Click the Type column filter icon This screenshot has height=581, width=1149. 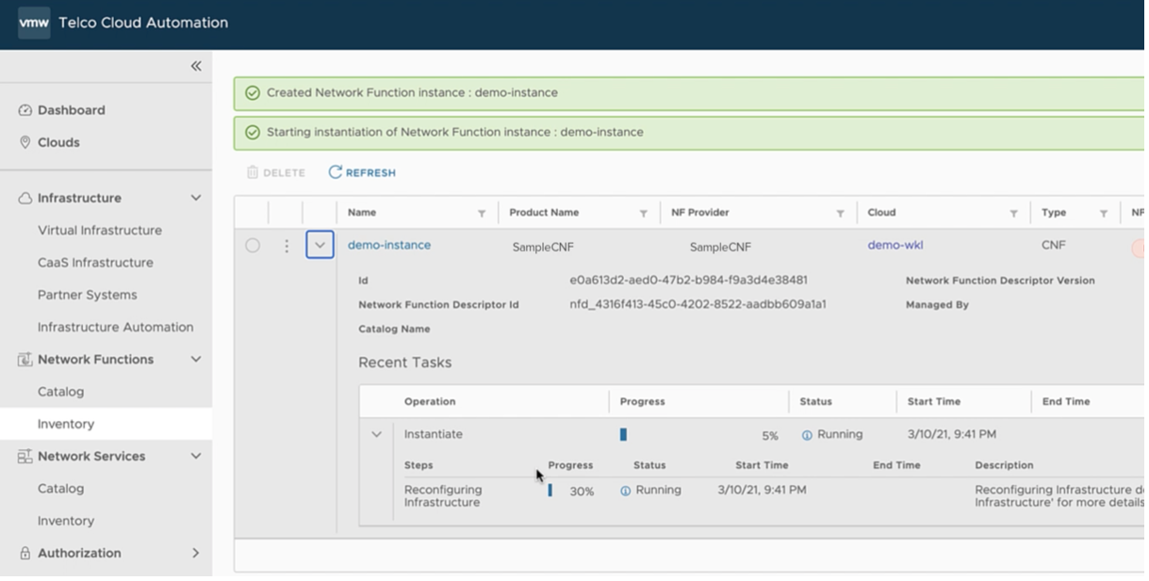[1103, 214]
